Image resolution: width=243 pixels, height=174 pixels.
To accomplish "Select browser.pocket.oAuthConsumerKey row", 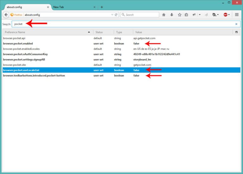I will tap(121, 54).
